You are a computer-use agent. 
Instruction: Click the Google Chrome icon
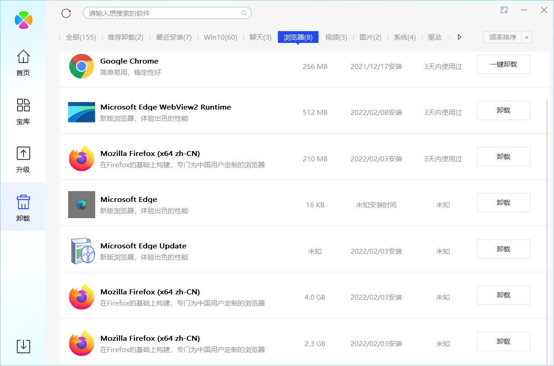[x=81, y=66]
